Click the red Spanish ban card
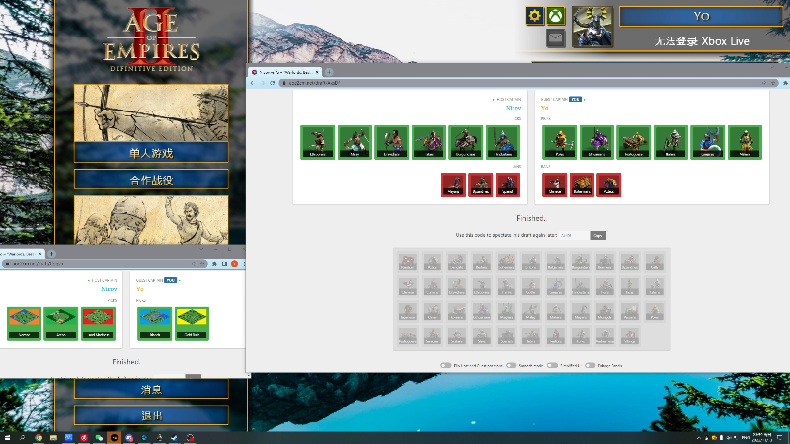 tap(508, 185)
